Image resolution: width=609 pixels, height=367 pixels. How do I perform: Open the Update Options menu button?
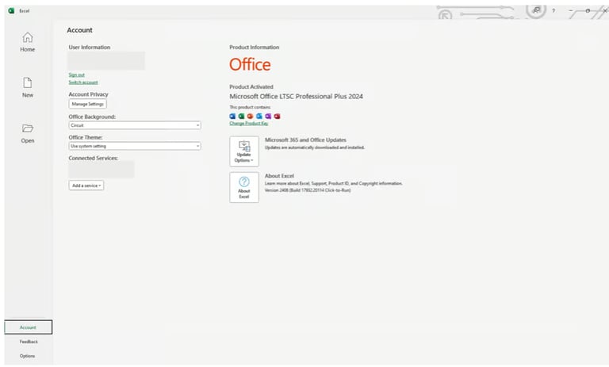click(244, 151)
